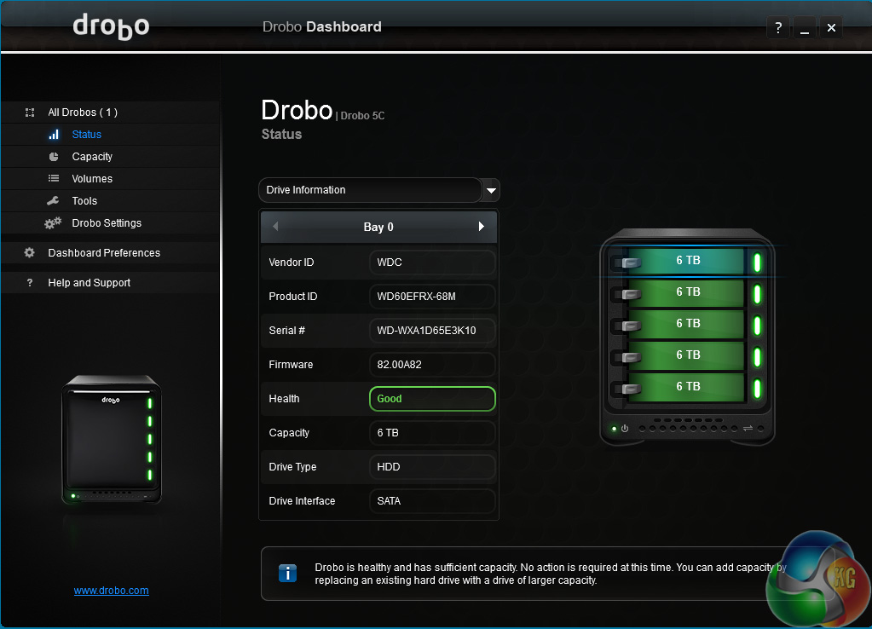Click the Drobo 5C model label
The image size is (872, 629).
coord(362,116)
